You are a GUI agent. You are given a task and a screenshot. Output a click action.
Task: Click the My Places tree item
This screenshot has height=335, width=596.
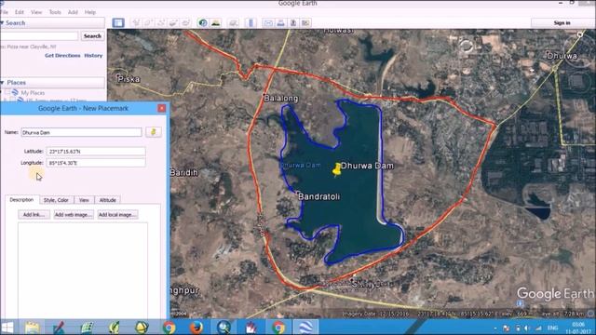(x=33, y=93)
